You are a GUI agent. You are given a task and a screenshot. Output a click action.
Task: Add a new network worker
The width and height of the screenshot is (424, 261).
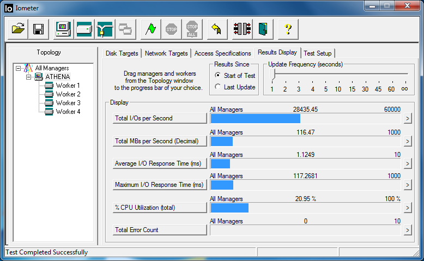tap(105, 29)
